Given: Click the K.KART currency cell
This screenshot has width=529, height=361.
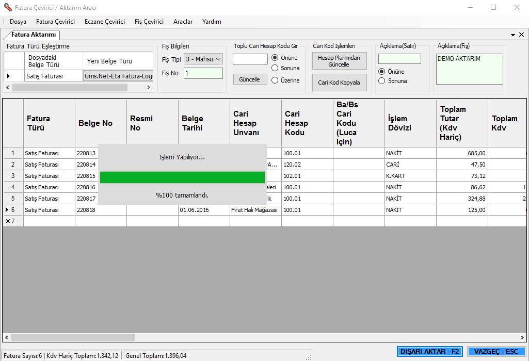Looking at the screenshot, I should [x=411, y=176].
